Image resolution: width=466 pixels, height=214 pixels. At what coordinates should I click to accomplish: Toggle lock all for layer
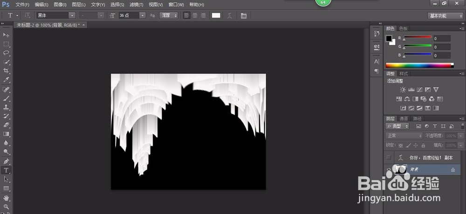[423, 145]
